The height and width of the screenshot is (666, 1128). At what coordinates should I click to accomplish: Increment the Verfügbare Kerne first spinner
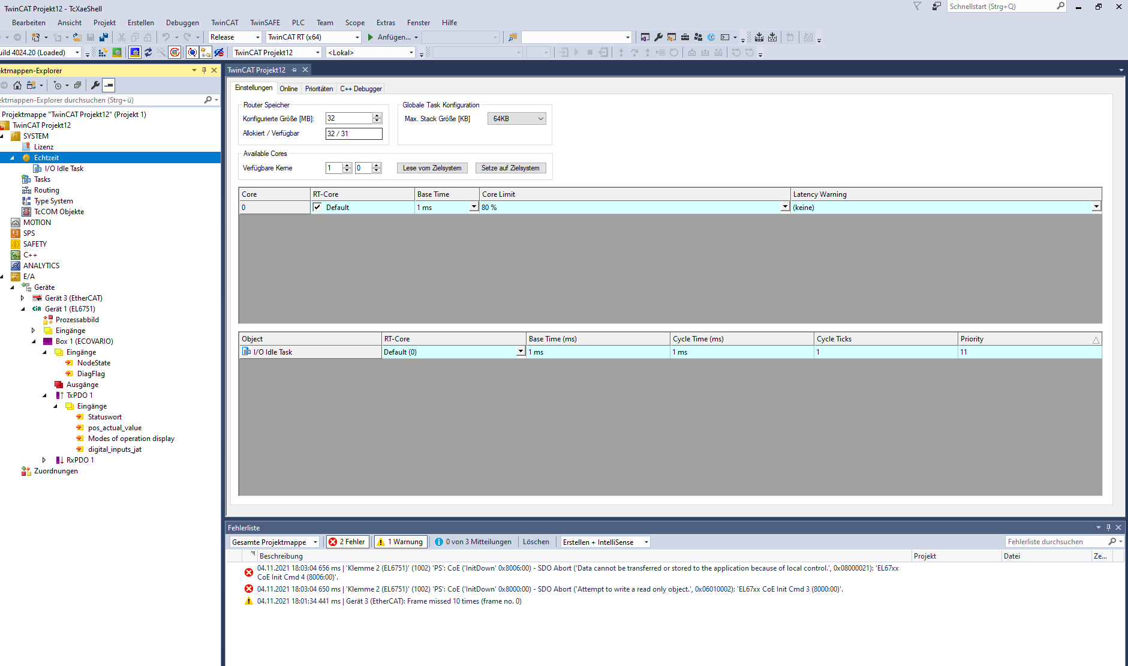tap(347, 165)
